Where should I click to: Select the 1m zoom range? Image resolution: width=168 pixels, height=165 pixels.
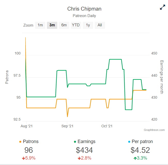40,25
